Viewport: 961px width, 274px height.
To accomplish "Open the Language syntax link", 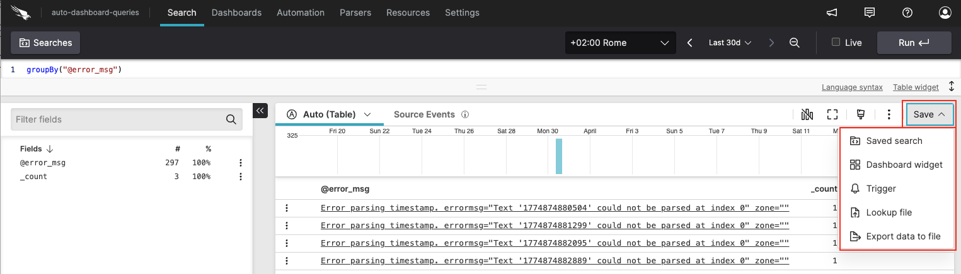I will pos(852,87).
